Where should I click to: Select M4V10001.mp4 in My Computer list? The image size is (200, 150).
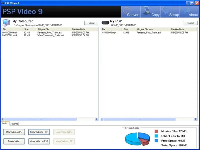[x=10, y=35]
